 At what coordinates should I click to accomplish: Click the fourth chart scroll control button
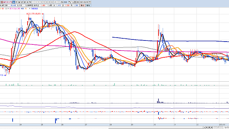(211, 127)
